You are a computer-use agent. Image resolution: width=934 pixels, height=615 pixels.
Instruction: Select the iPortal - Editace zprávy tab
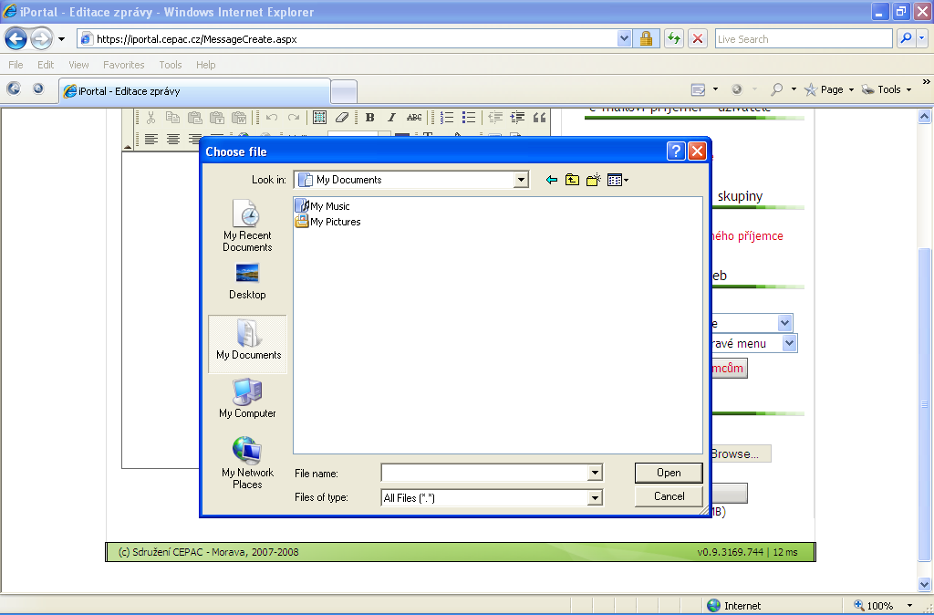click(195, 91)
